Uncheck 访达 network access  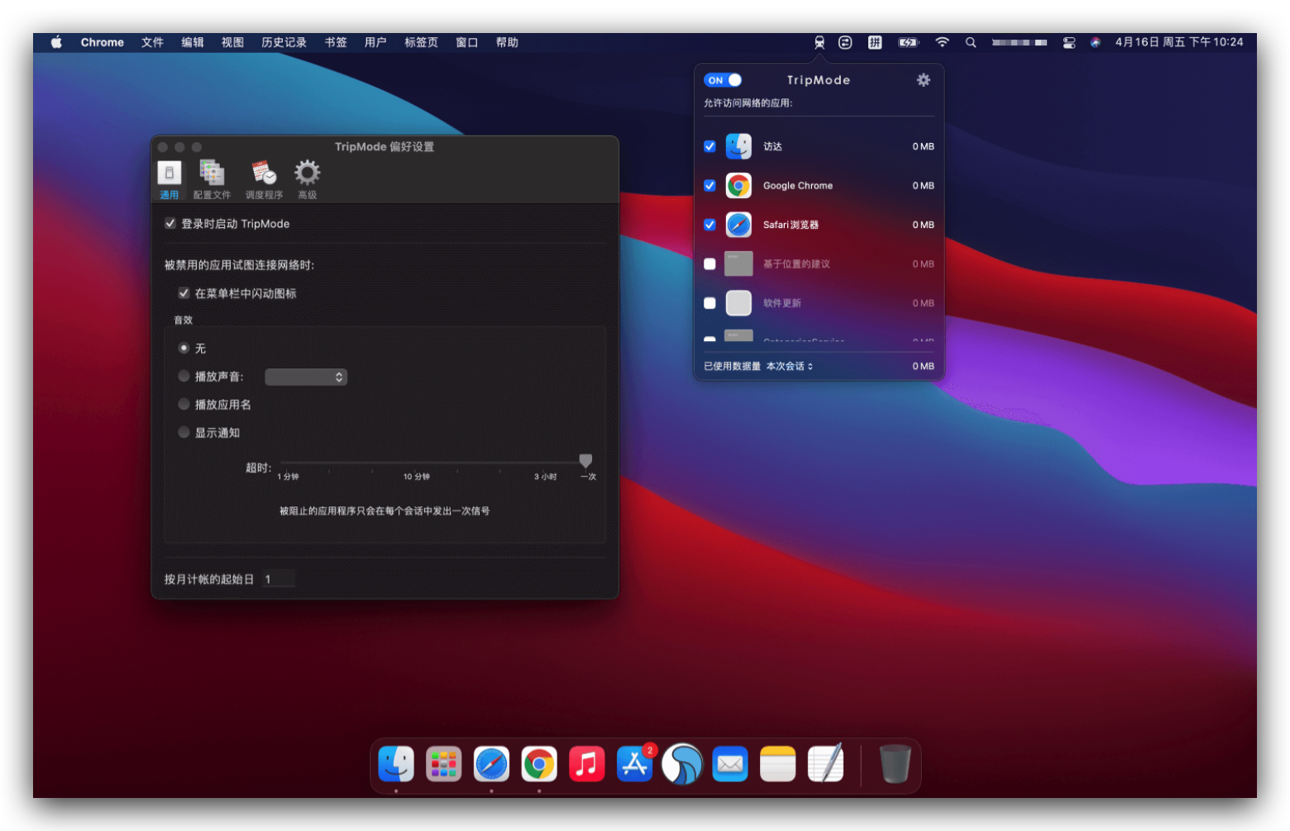[709, 146]
